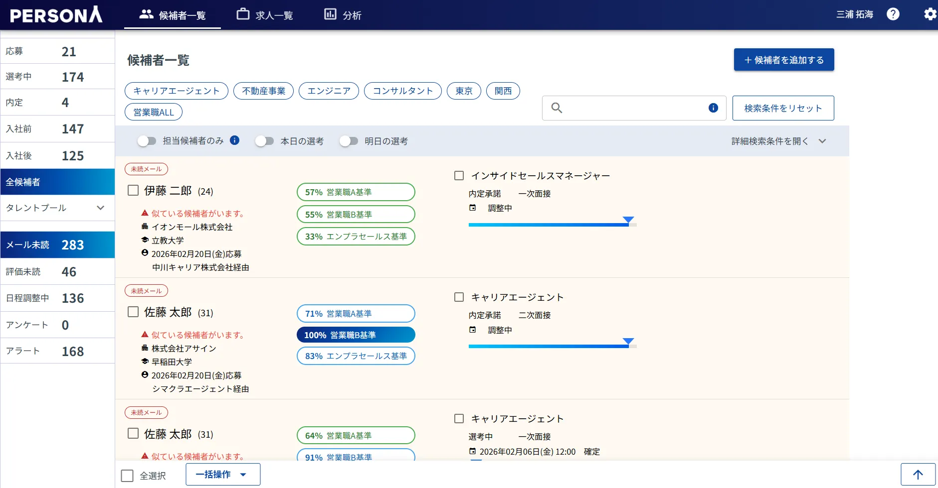Turn on the 本日の選考 toggle
The image size is (938, 488).
point(264,141)
